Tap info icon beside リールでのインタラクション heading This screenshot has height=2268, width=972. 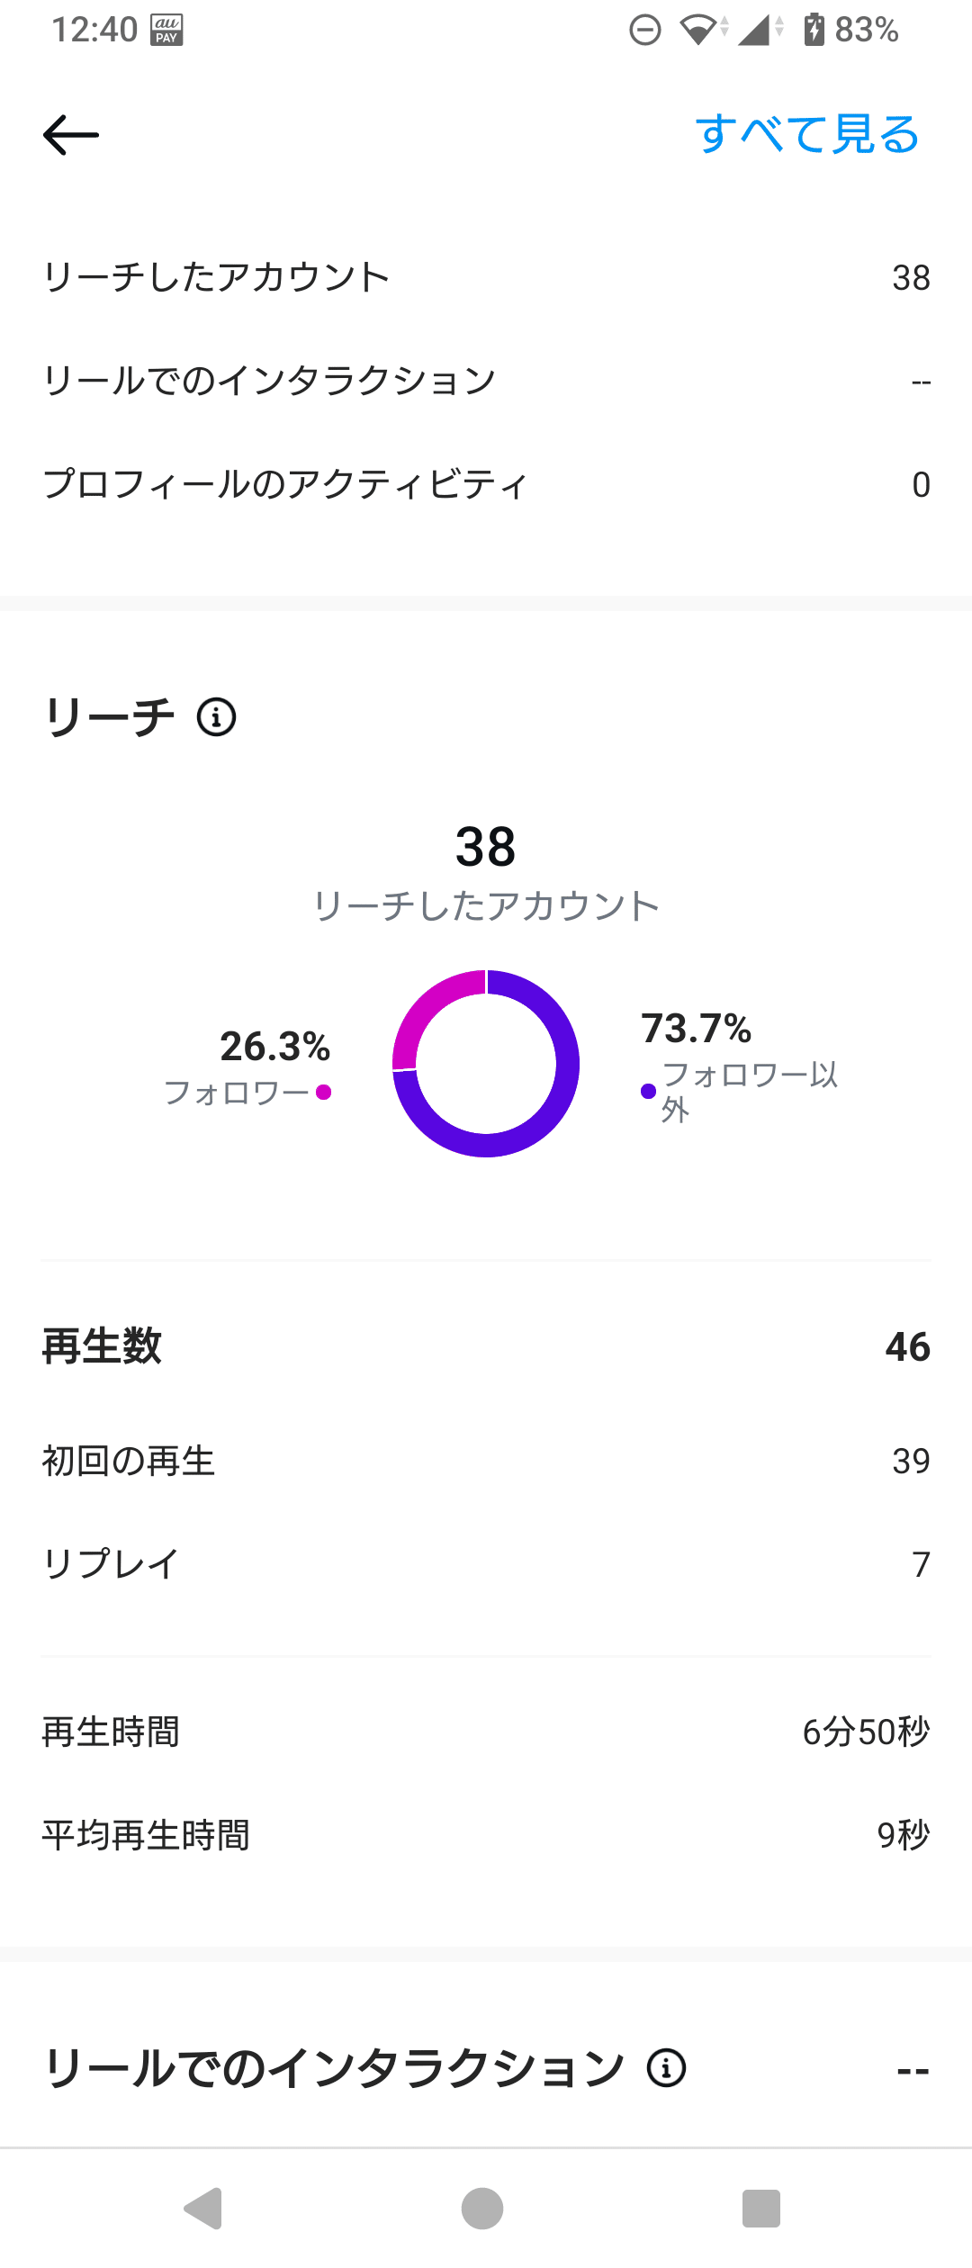click(666, 2067)
